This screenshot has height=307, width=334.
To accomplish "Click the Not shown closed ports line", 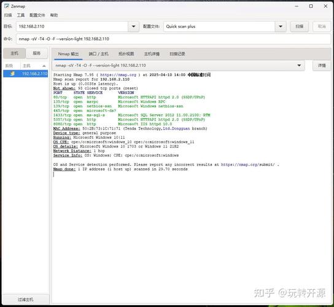I will tap(96, 88).
